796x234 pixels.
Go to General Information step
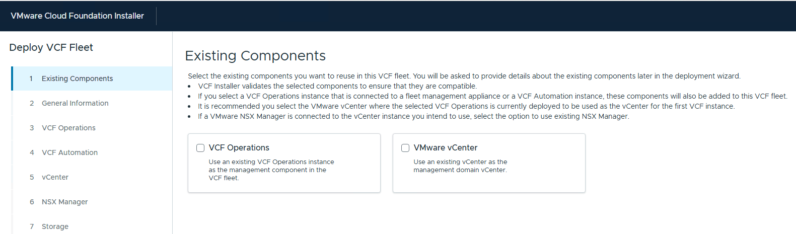[x=75, y=103]
